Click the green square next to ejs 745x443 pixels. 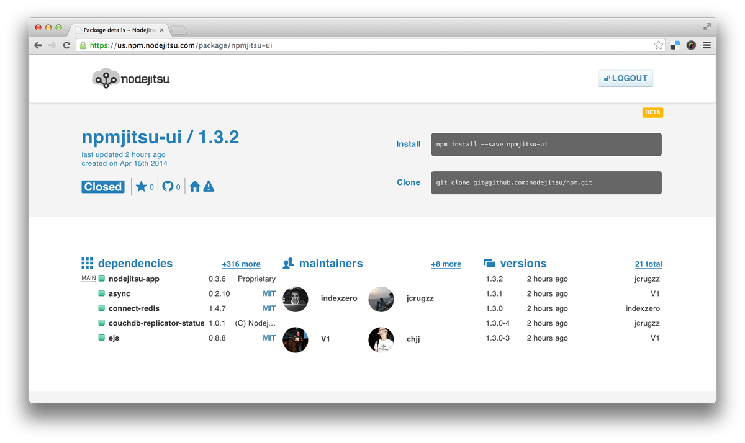(x=102, y=338)
